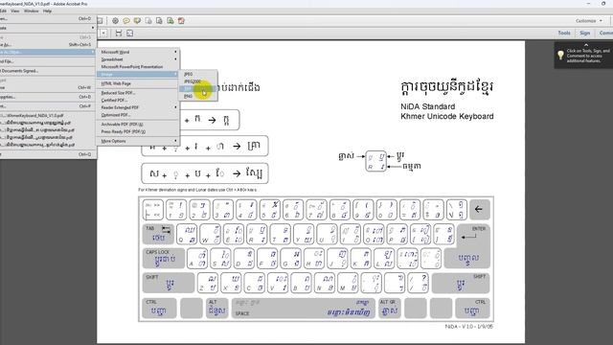Collapse the tools tip popup arrow
Image resolution: width=613 pixels, height=345 pixels.
tap(585, 45)
